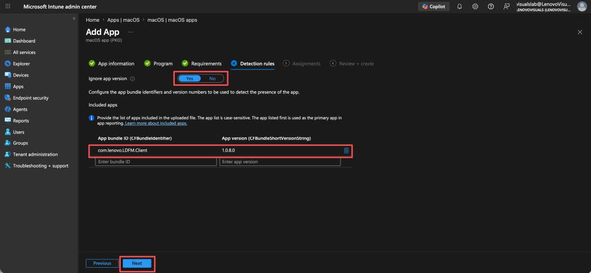Open Endpoint security in left navigation
The width and height of the screenshot is (591, 273).
31,98
